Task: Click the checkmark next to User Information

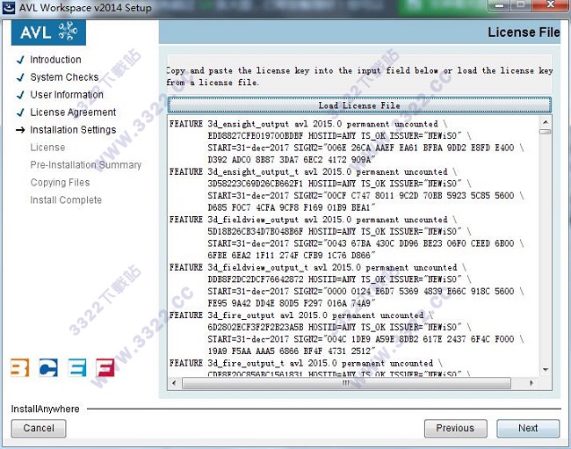Action: pyautogui.click(x=20, y=95)
